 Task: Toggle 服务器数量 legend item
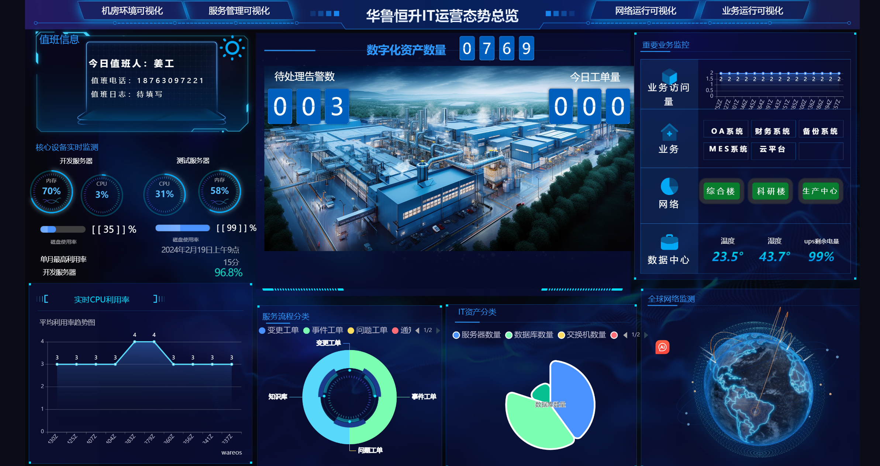pos(477,335)
